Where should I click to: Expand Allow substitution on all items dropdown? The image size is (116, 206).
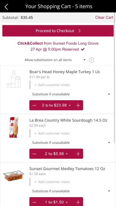point(55,60)
